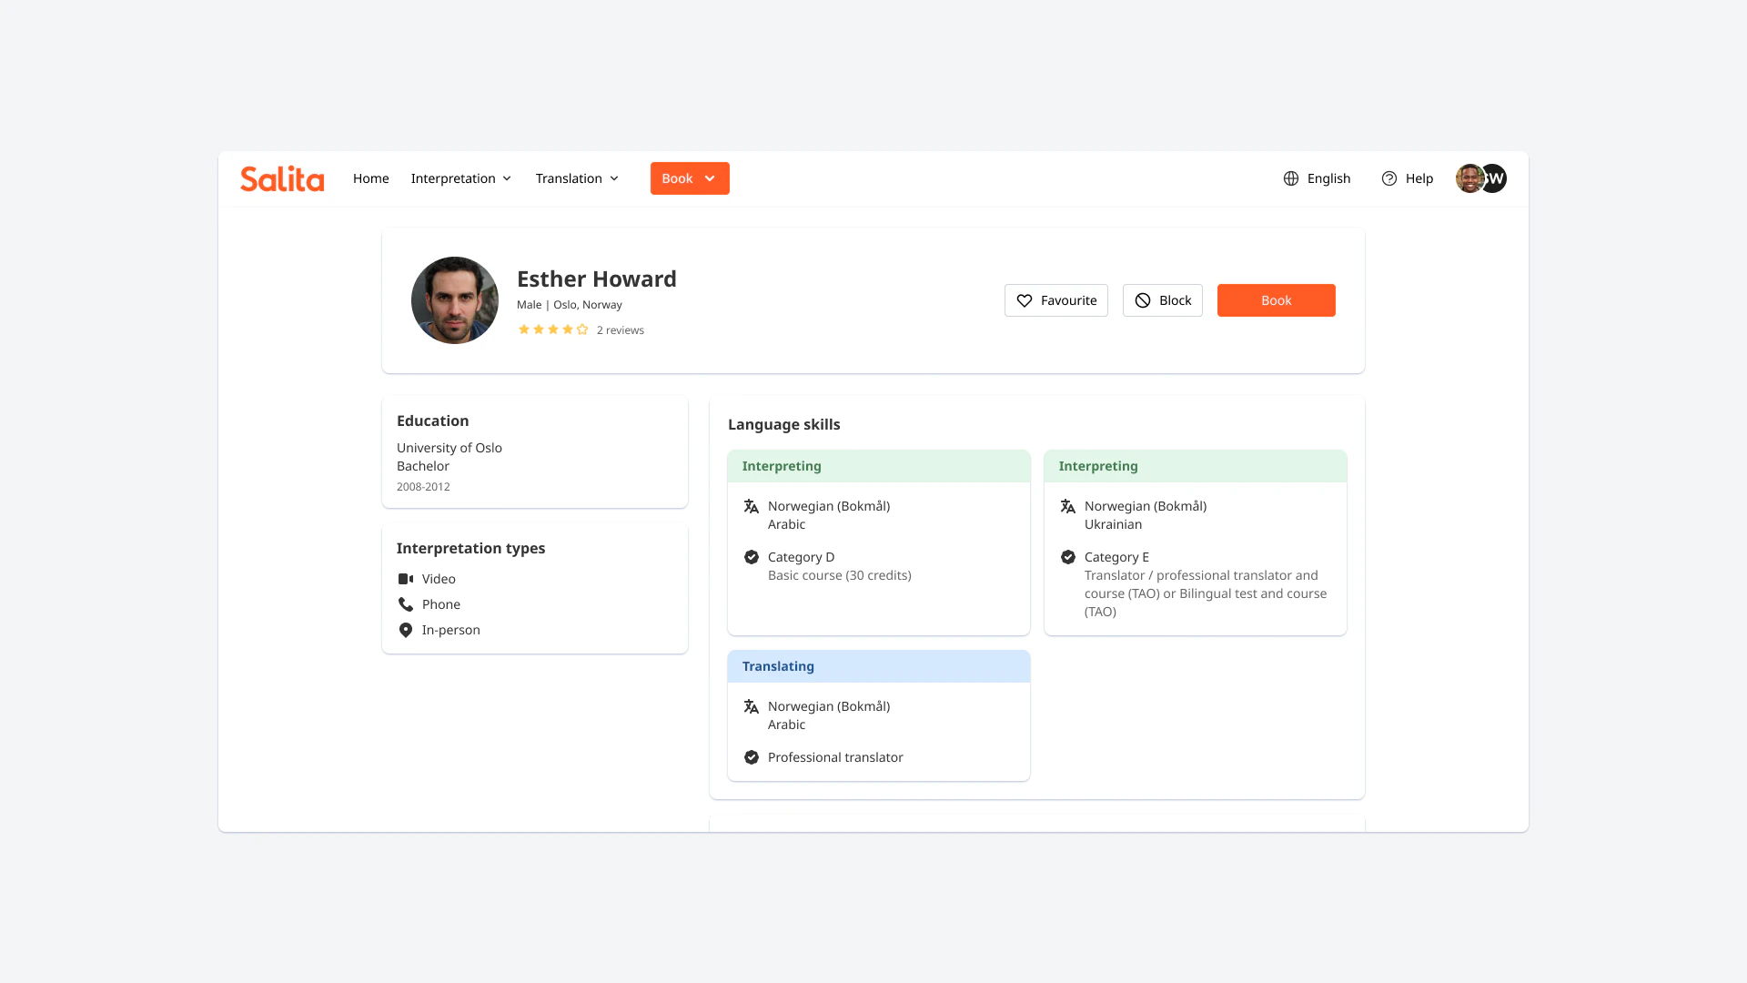Click the 'Ukrainian' language text
The height and width of the screenshot is (983, 1747).
click(x=1113, y=524)
